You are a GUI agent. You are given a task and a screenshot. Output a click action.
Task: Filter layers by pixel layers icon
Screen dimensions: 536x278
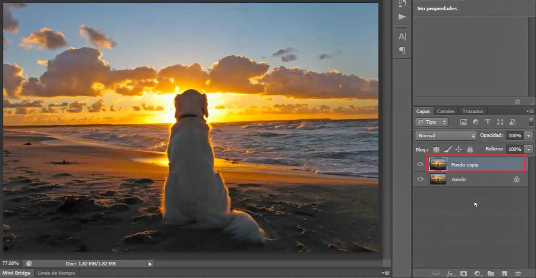(464, 122)
